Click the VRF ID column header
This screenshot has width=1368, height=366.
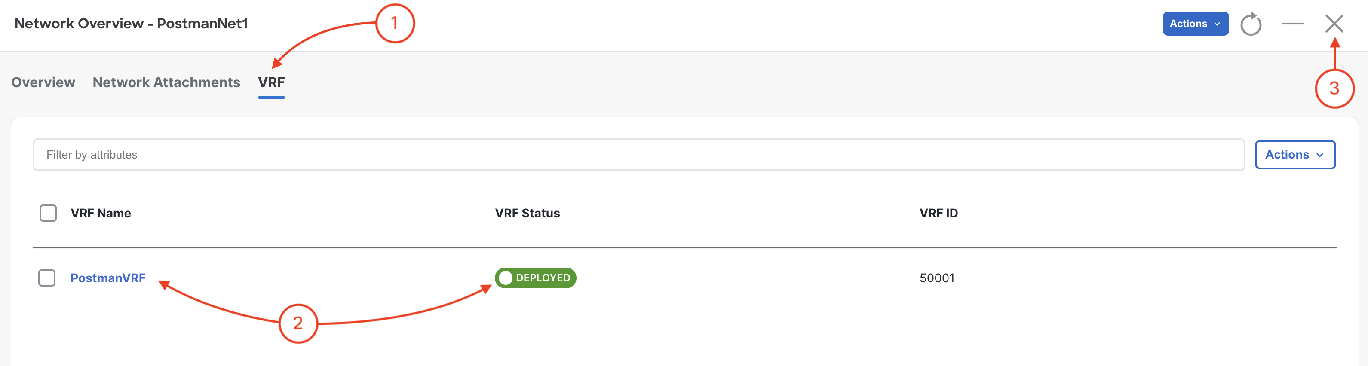coord(939,213)
